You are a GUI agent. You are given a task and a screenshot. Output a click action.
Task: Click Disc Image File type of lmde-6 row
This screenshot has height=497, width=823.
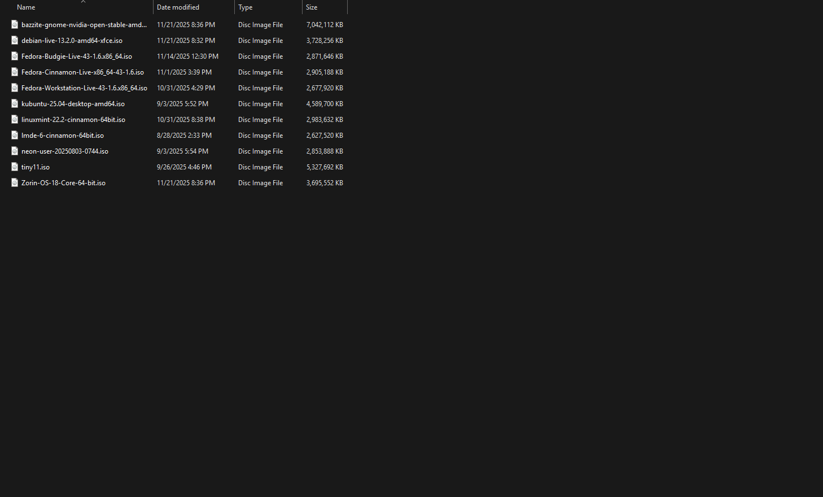click(260, 136)
